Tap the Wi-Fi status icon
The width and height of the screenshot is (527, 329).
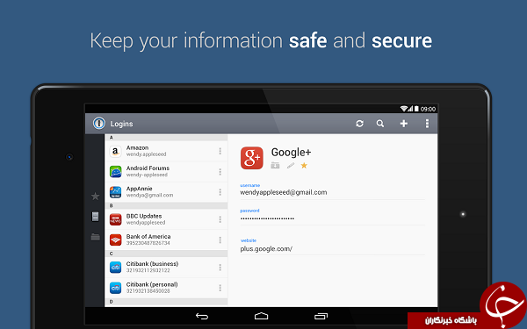tap(404, 109)
